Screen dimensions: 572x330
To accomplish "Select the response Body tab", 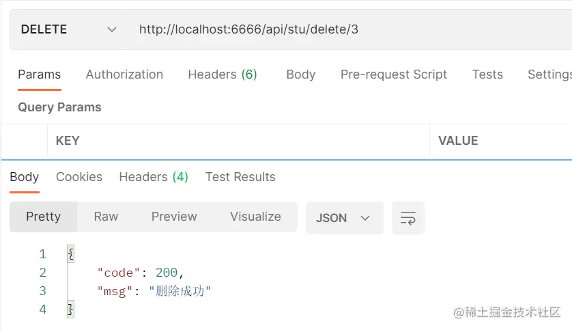I will pyautogui.click(x=24, y=177).
